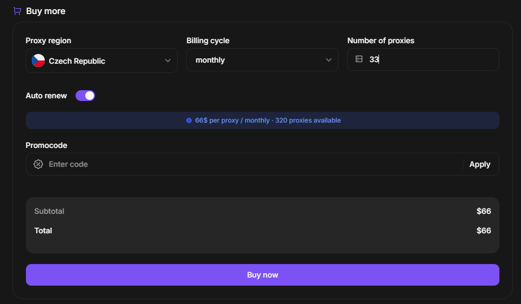Click into the Enter code promocode field
Screen dimensions: 521x304
(x=248, y=164)
